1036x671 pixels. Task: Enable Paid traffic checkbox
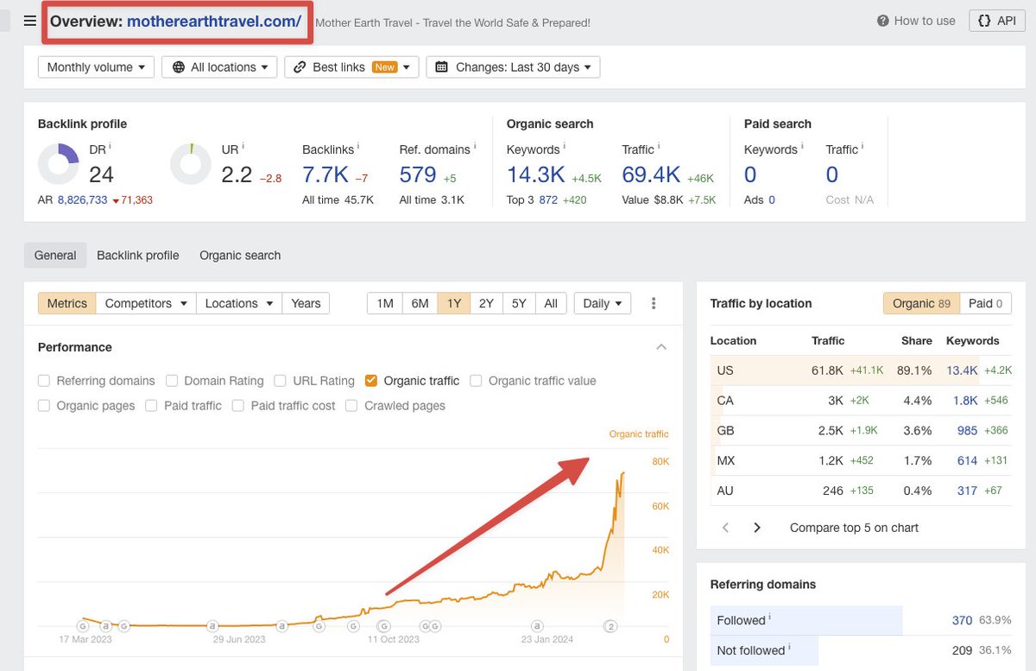tap(151, 406)
